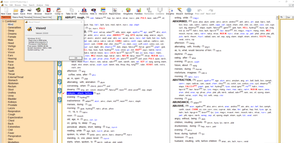Open Search dropdown arrow
This screenshot has height=143, width=294.
(x=54, y=11)
